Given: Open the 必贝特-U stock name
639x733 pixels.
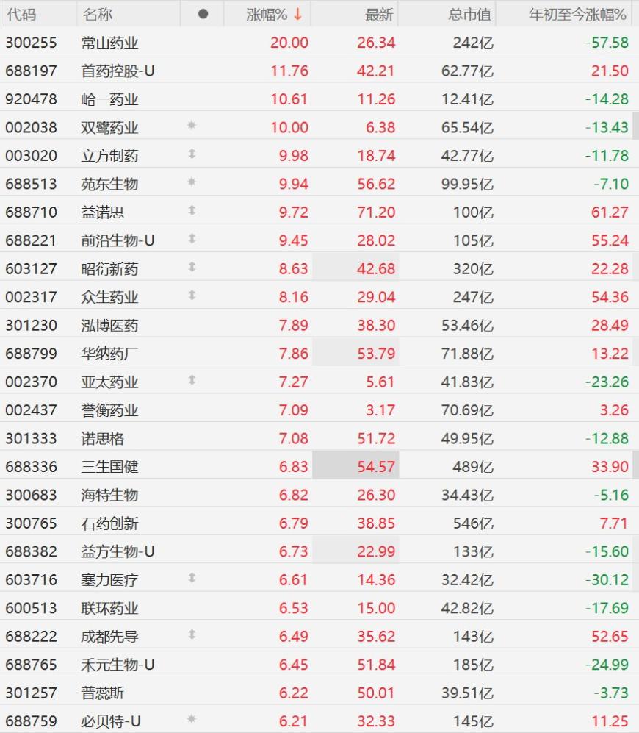Looking at the screenshot, I should (x=111, y=721).
